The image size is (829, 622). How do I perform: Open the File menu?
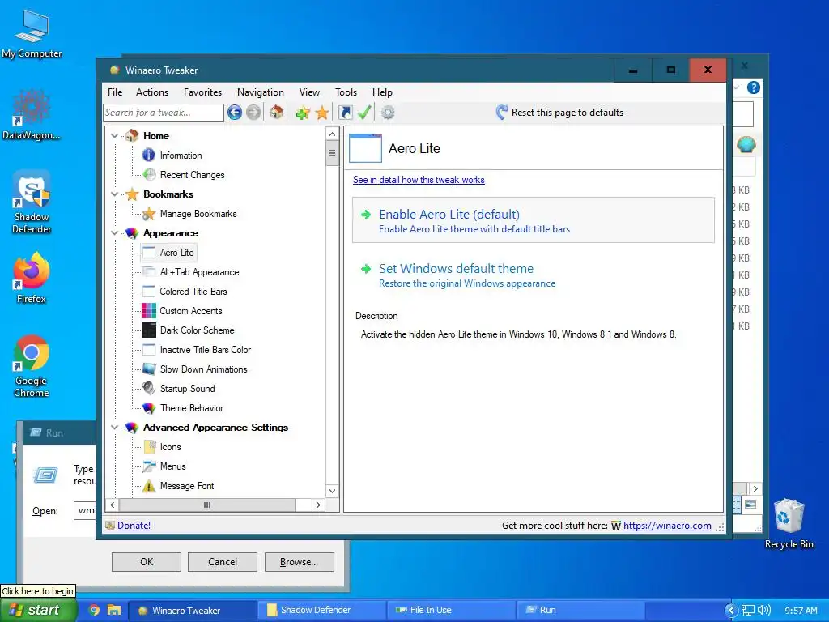click(115, 92)
